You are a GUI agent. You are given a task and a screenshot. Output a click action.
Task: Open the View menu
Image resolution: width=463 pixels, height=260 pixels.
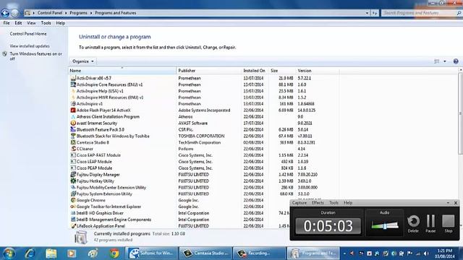point(31,23)
